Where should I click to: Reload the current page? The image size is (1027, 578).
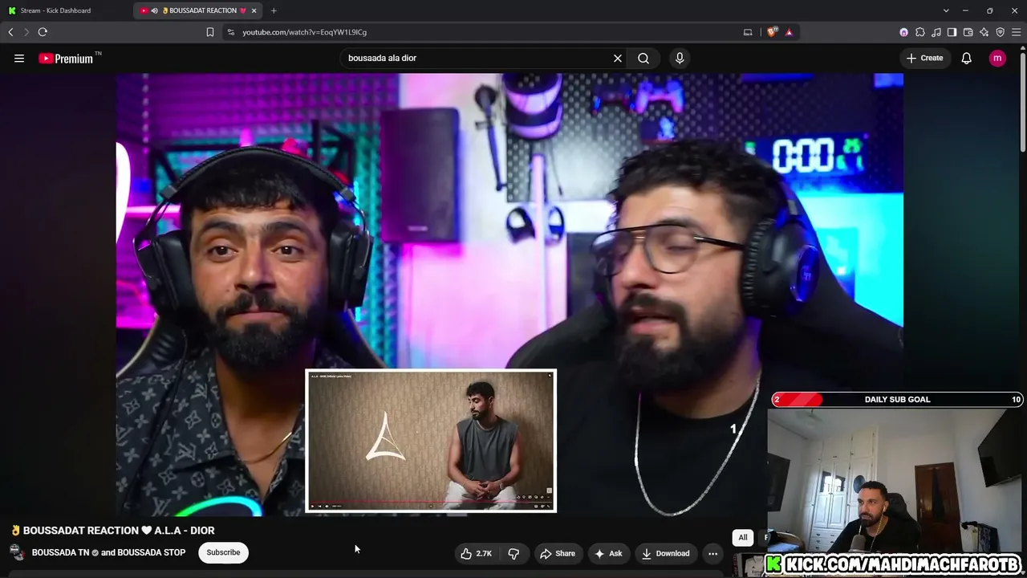[43, 32]
